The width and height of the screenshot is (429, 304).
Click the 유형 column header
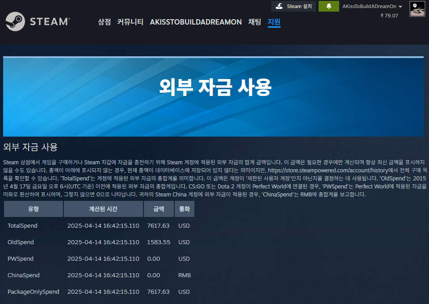[x=34, y=209]
